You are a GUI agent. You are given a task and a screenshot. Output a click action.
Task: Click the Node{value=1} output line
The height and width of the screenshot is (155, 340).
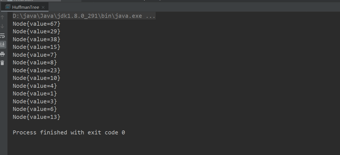coord(35,94)
